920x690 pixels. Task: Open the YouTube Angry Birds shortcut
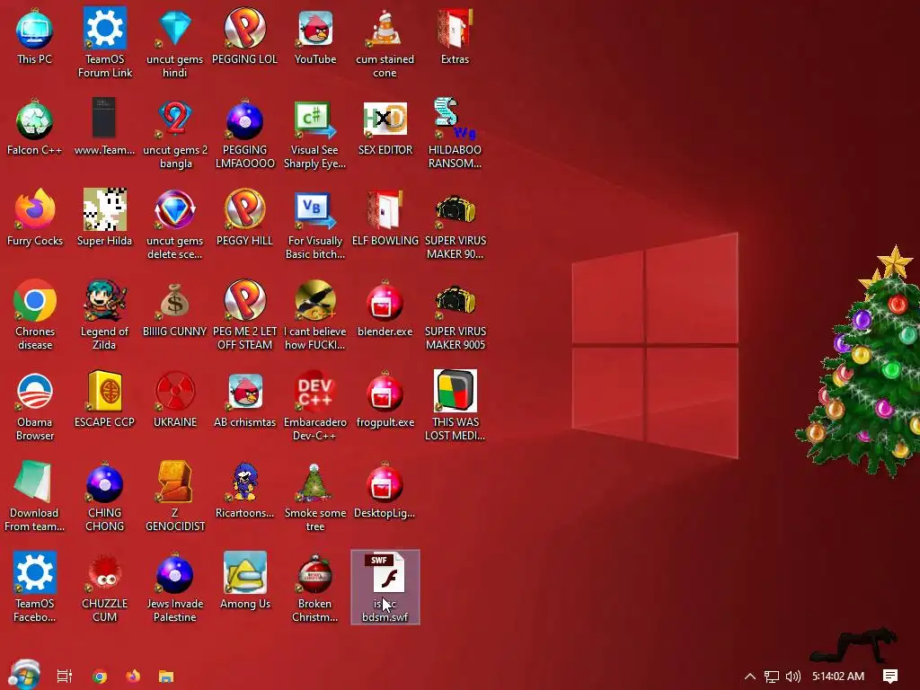coord(315,36)
